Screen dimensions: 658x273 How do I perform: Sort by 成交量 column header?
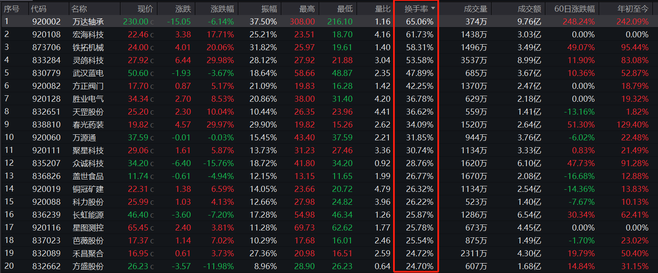click(x=476, y=9)
